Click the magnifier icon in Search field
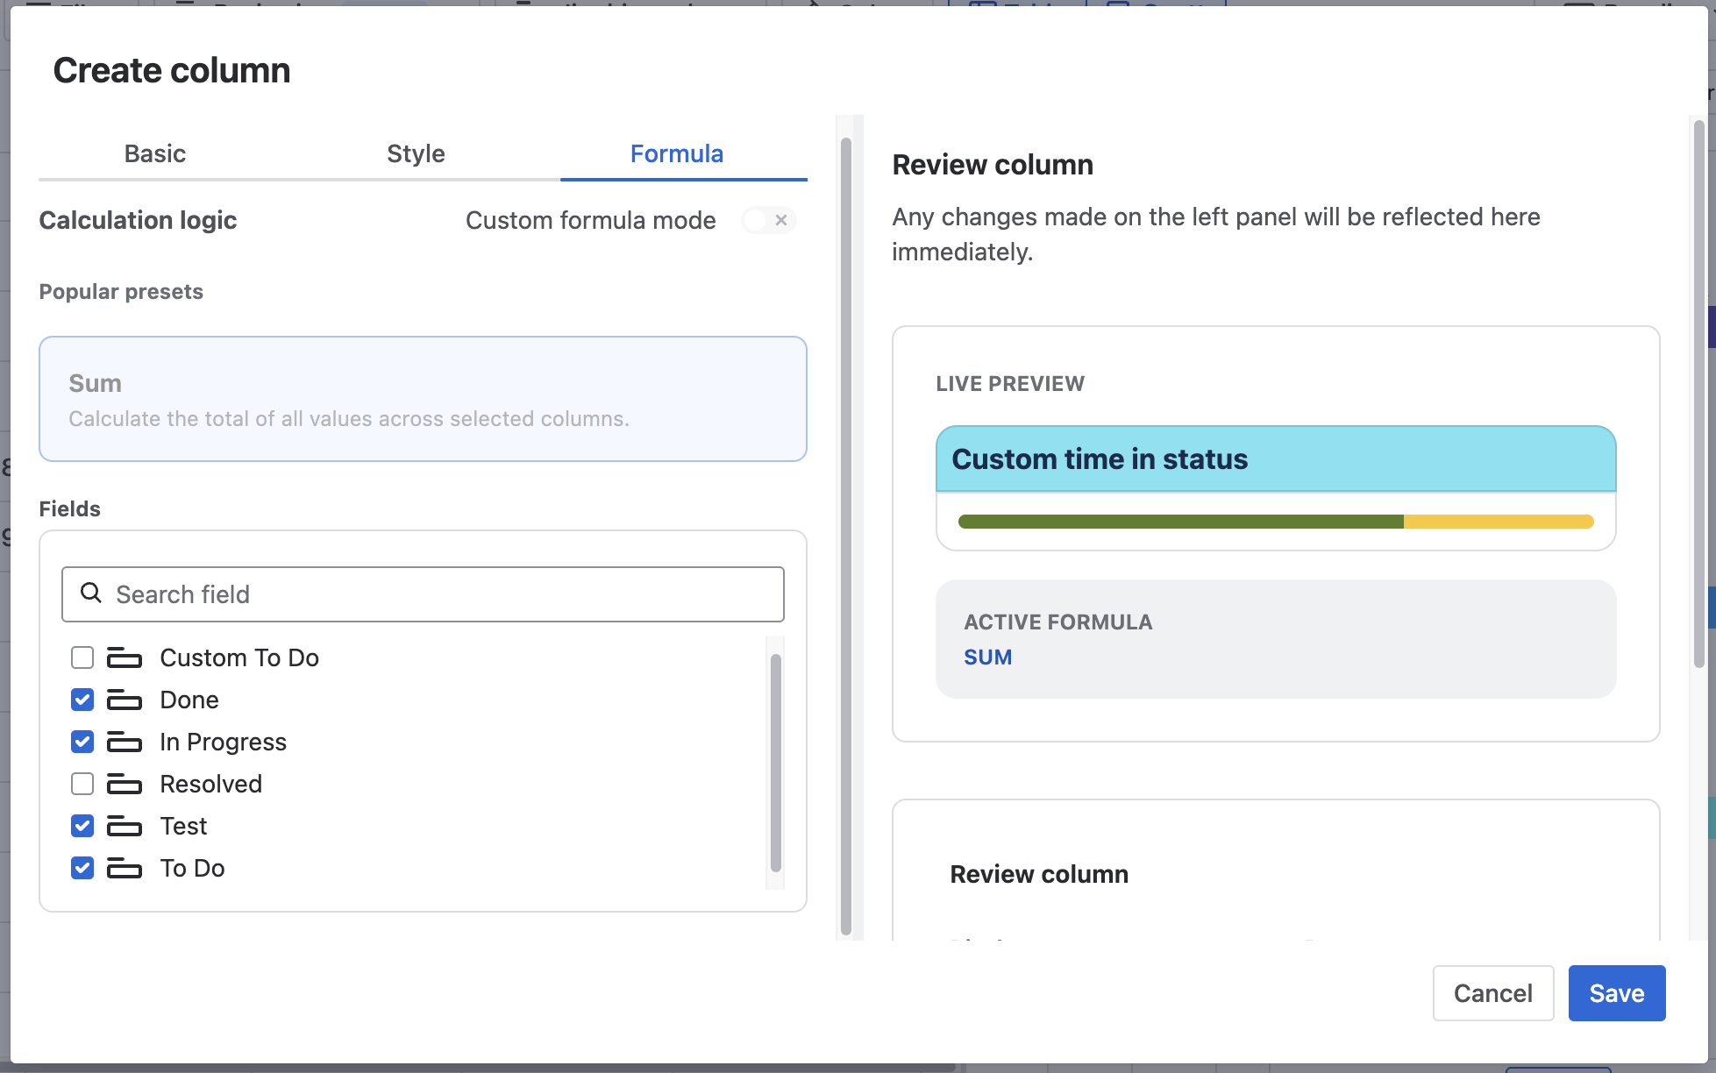The height and width of the screenshot is (1073, 1716). [x=90, y=593]
